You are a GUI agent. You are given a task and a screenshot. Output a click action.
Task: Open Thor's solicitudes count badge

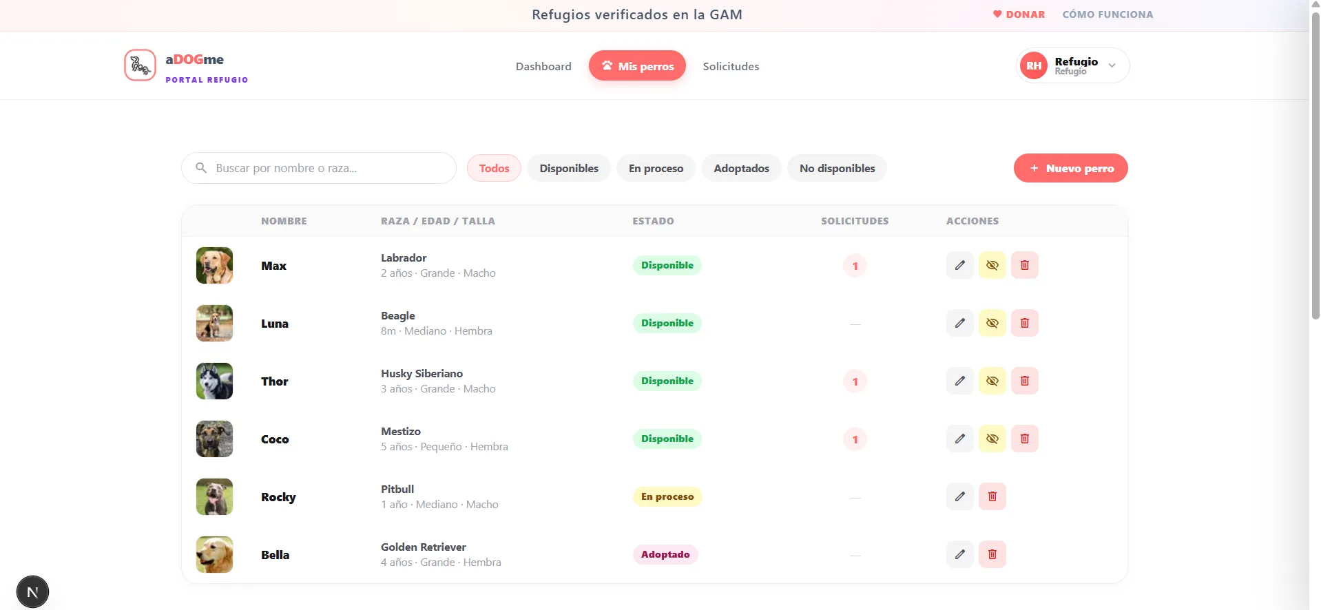pos(855,381)
